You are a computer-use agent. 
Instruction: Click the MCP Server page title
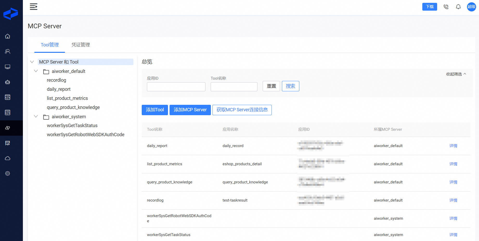click(45, 26)
